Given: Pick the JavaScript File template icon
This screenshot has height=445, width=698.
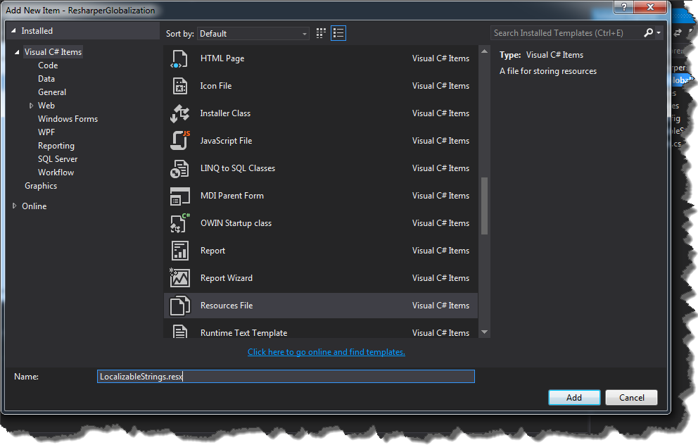Looking at the screenshot, I should (x=180, y=141).
